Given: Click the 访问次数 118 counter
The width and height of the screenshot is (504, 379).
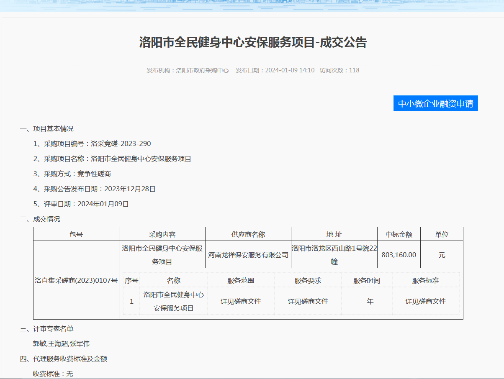Looking at the screenshot, I should click(x=339, y=70).
